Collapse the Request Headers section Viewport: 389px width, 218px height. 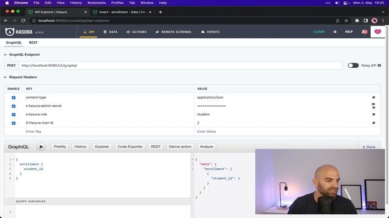coord(5,77)
